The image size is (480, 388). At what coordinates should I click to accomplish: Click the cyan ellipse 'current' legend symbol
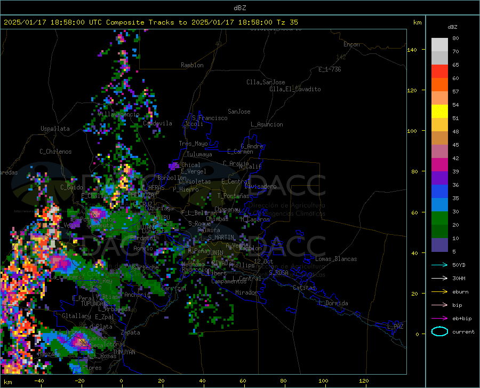coord(439,331)
